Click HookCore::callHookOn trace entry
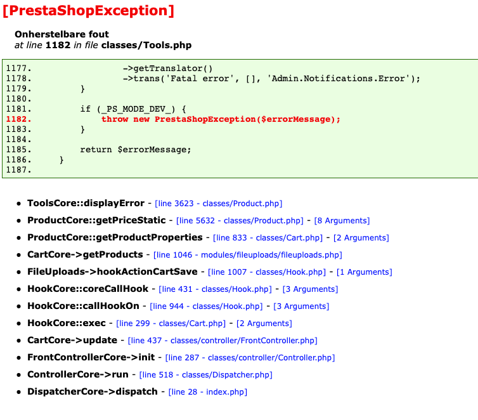 pos(83,306)
